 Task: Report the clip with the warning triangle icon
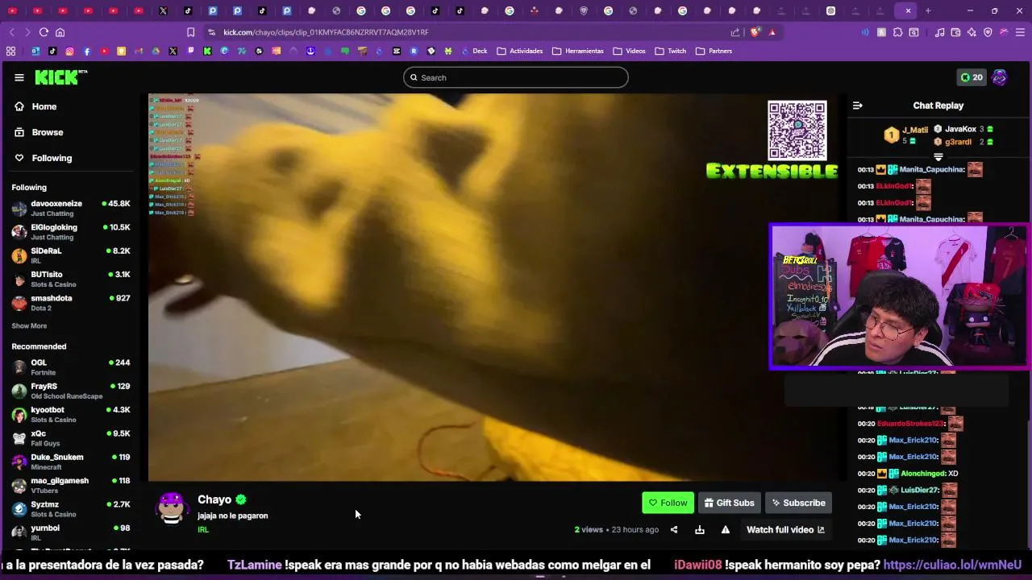pyautogui.click(x=726, y=529)
